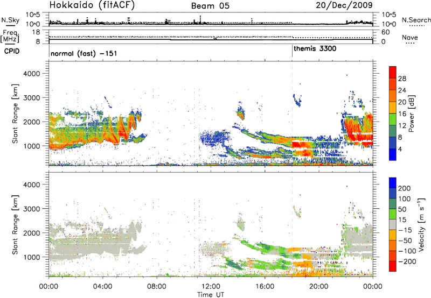
Task: Click the "12:00" time tick label
Action: pyautogui.click(x=211, y=287)
